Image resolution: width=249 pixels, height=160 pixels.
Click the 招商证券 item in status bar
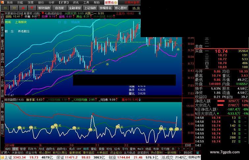point(195,157)
